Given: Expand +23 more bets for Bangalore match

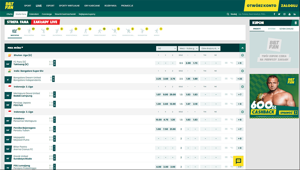Looking at the screenshot, I should [x=240, y=79].
